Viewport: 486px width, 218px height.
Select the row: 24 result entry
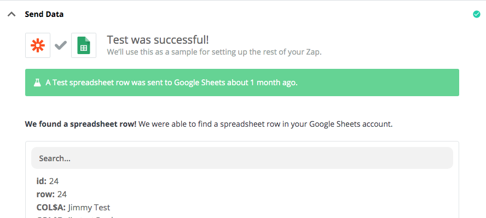[x=51, y=194]
